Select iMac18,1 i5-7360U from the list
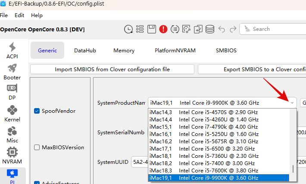This screenshot has width=306, height=184. pyautogui.click(x=219, y=156)
